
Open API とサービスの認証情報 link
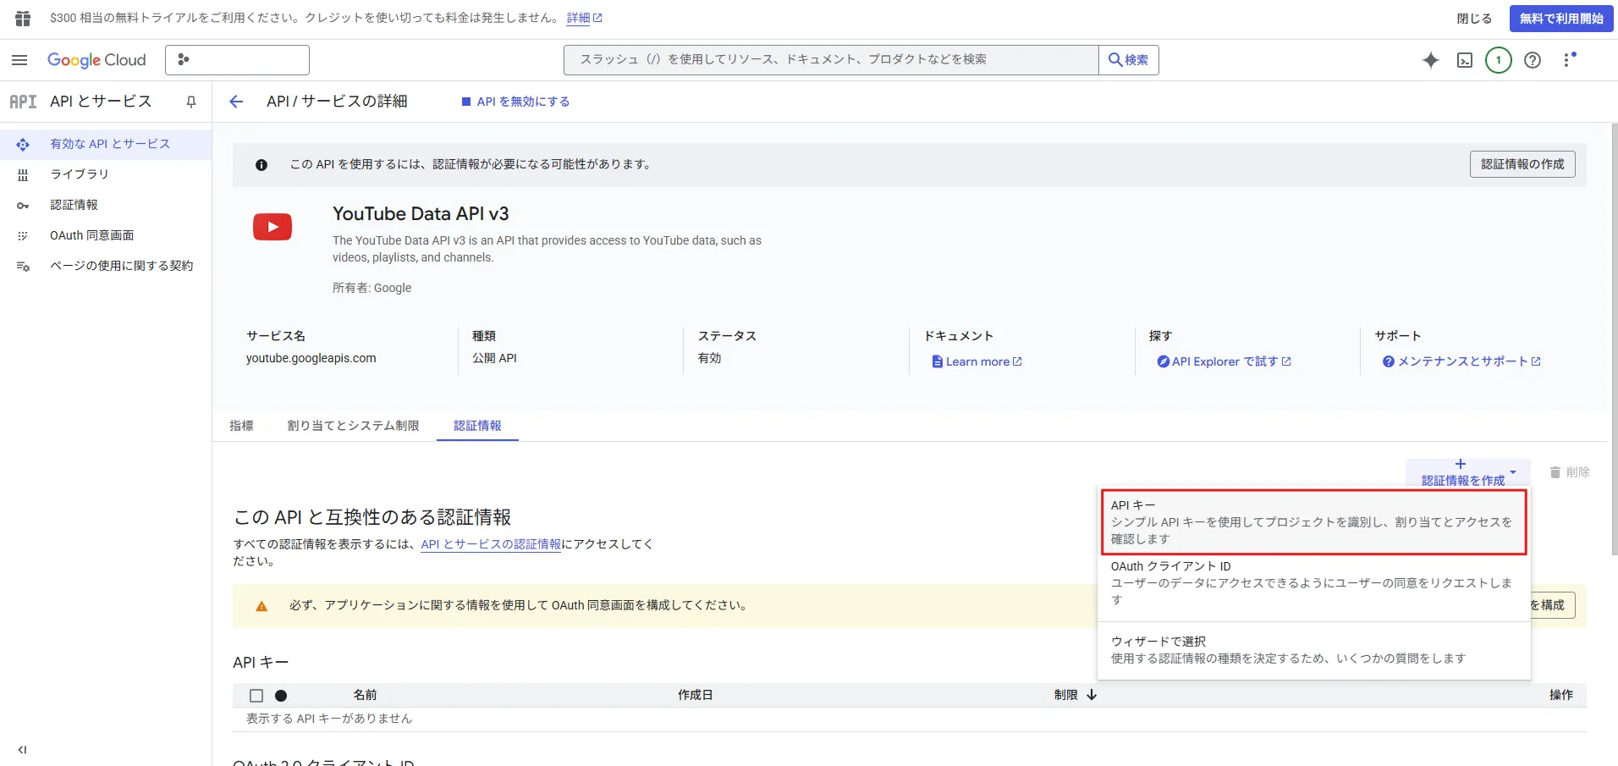pyautogui.click(x=491, y=544)
